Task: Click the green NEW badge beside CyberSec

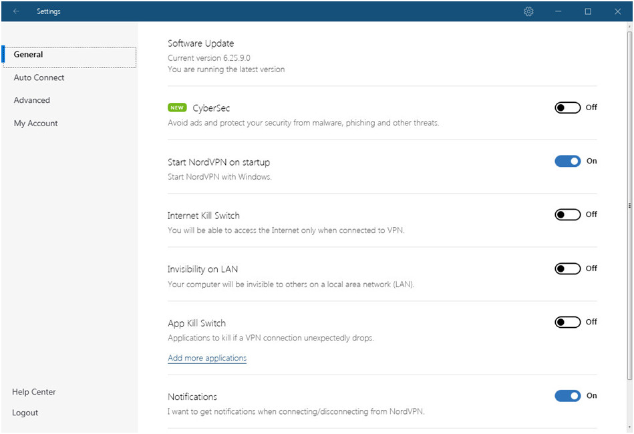Action: click(x=177, y=108)
